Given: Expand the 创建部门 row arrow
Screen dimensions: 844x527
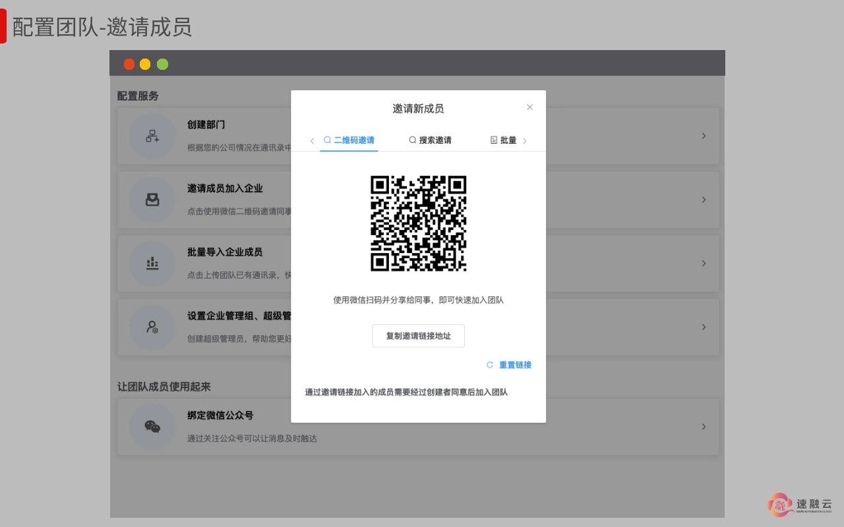Looking at the screenshot, I should pos(704,136).
